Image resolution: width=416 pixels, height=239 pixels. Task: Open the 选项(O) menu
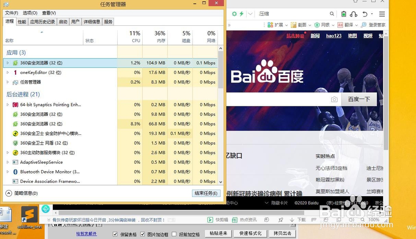[30, 13]
